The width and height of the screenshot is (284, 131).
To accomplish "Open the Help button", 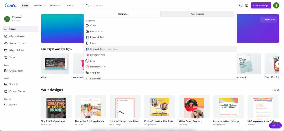I will click(275, 125).
